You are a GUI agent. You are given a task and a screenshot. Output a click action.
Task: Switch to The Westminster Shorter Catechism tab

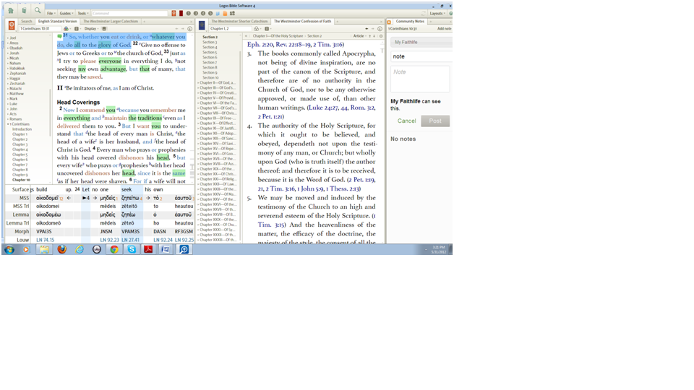point(239,21)
